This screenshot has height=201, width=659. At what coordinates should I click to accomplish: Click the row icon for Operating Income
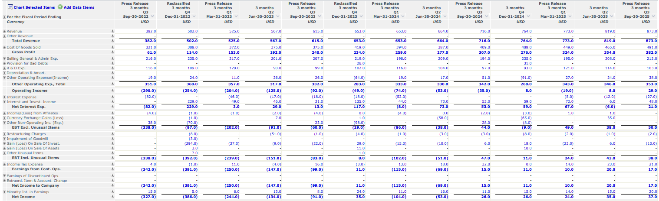point(112,91)
